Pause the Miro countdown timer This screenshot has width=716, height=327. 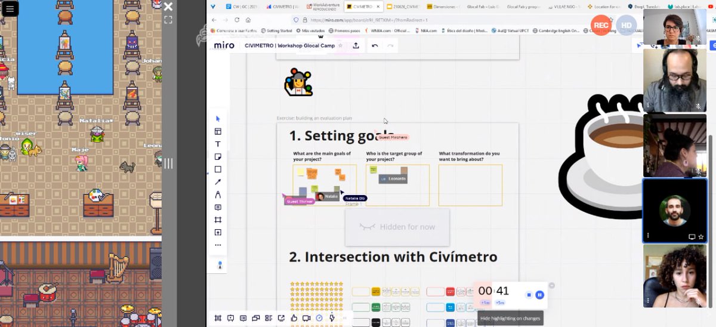click(539, 295)
